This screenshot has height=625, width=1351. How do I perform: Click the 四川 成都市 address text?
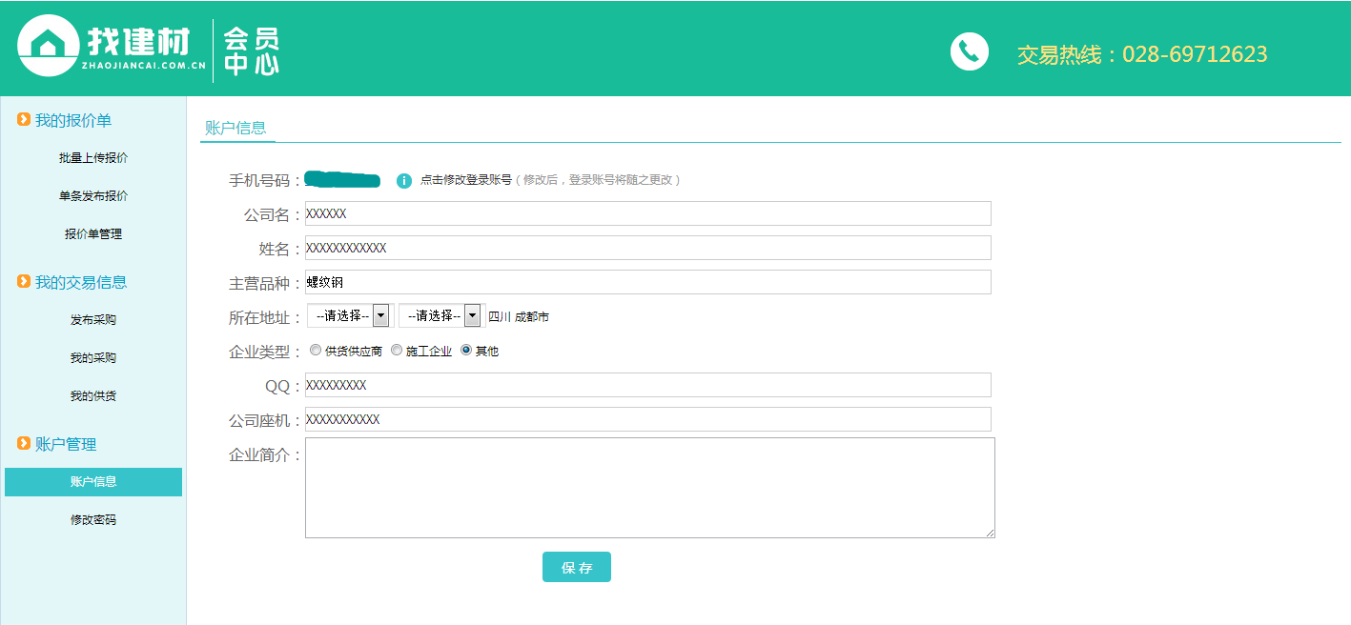point(519,316)
